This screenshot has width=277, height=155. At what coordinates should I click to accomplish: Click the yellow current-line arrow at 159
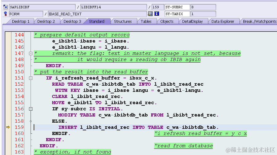point(8,127)
